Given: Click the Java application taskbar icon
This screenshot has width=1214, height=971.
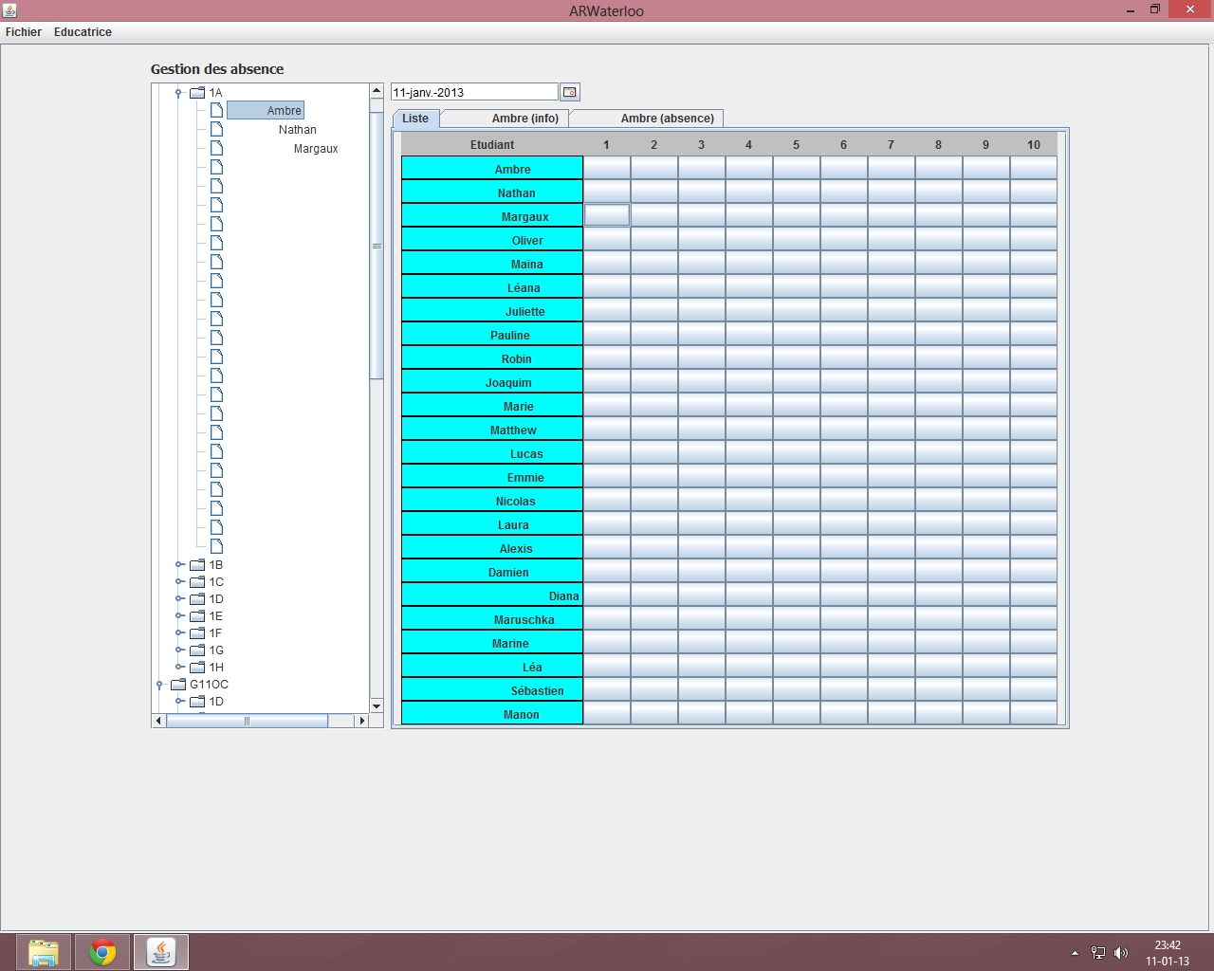Looking at the screenshot, I should tap(161, 952).
